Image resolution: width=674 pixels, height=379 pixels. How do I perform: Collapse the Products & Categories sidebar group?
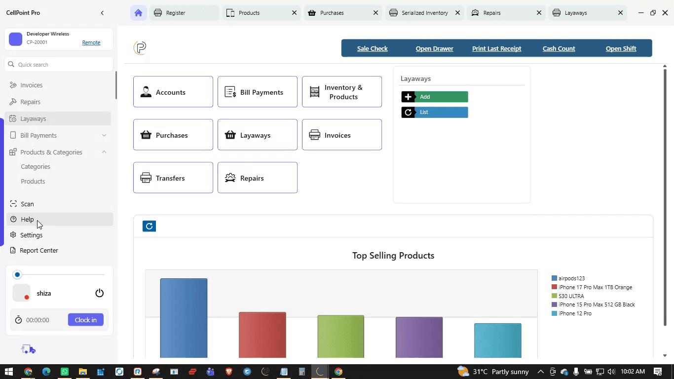pyautogui.click(x=58, y=152)
